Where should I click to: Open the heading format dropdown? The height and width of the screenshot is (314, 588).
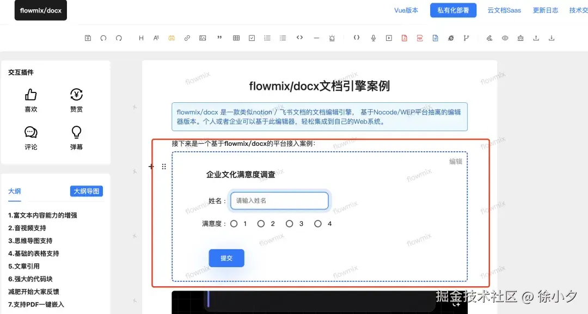pos(140,38)
